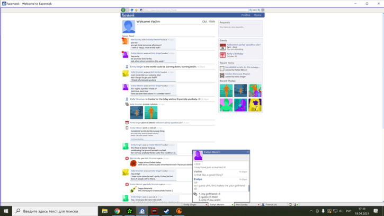
Task: Click the red rose gift image
Action: (133, 163)
